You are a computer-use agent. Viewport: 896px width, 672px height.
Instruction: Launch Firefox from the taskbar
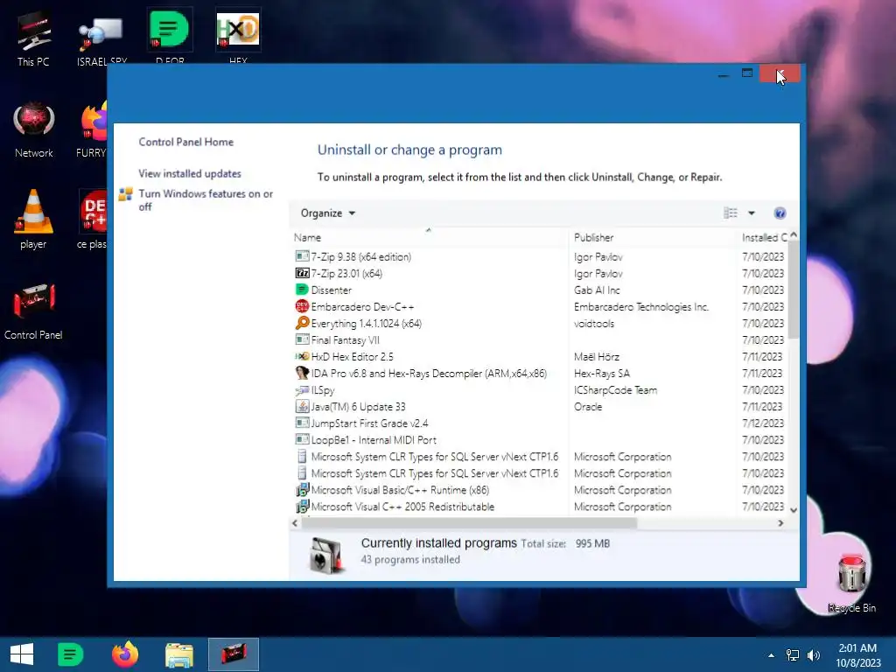(x=125, y=654)
